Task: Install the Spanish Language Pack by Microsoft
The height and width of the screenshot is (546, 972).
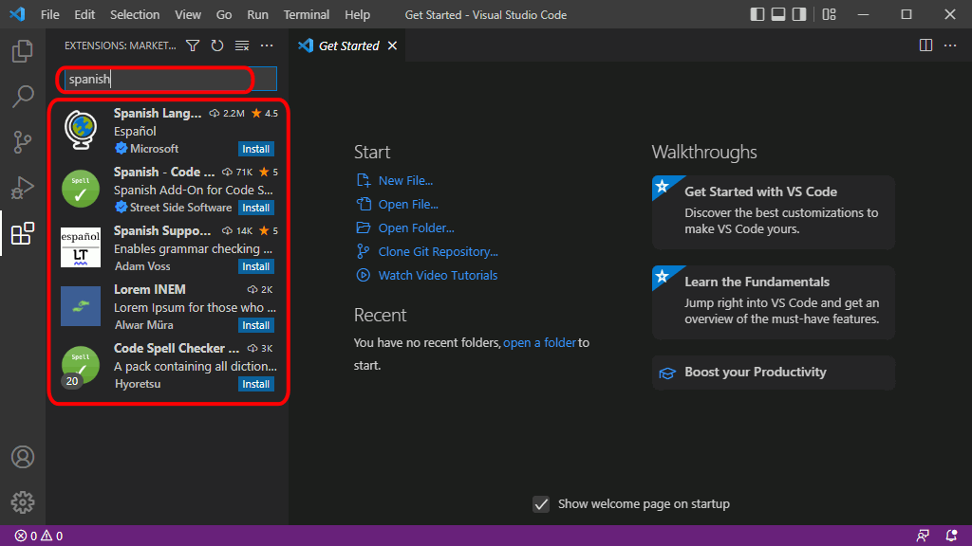Action: point(256,149)
